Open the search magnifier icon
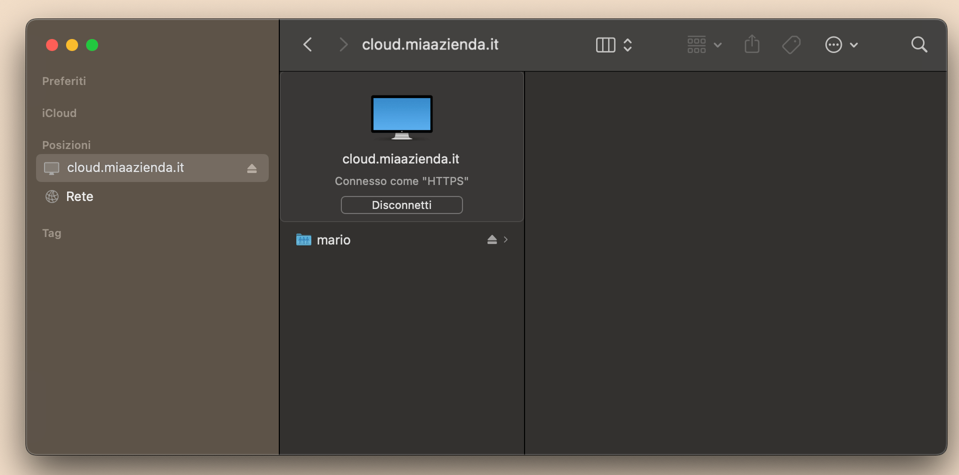959x475 pixels. 919,45
